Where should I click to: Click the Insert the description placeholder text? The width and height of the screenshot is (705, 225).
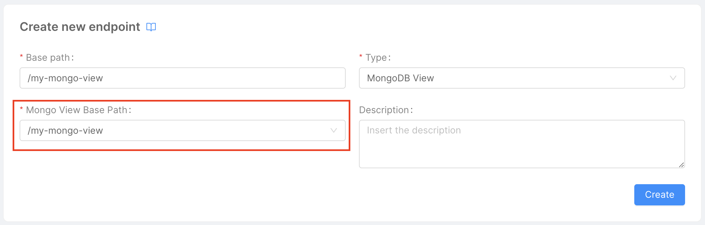point(413,130)
